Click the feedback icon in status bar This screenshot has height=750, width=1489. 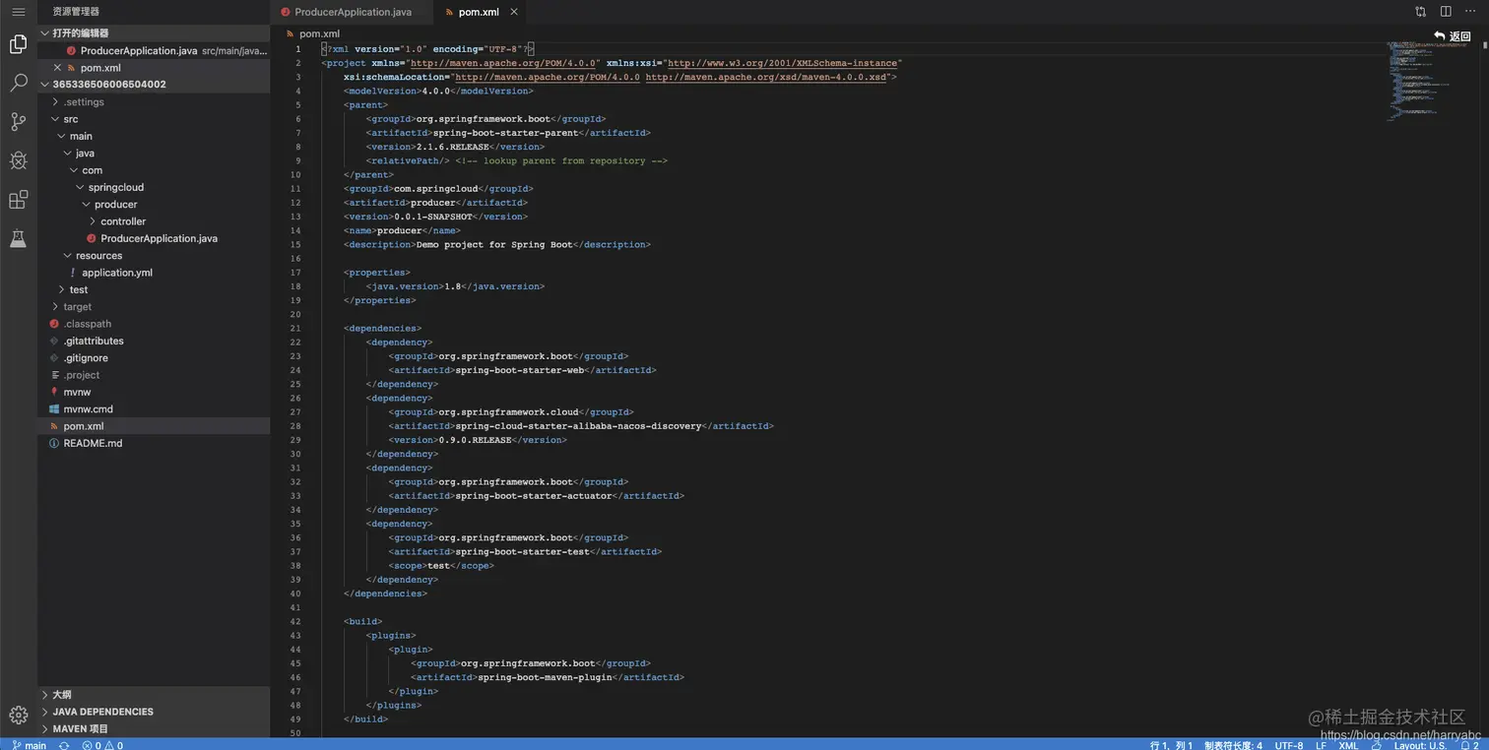(x=1376, y=745)
